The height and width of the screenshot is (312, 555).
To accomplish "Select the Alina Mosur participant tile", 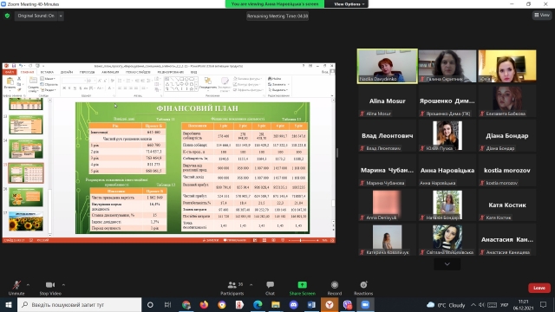I will point(388,101).
